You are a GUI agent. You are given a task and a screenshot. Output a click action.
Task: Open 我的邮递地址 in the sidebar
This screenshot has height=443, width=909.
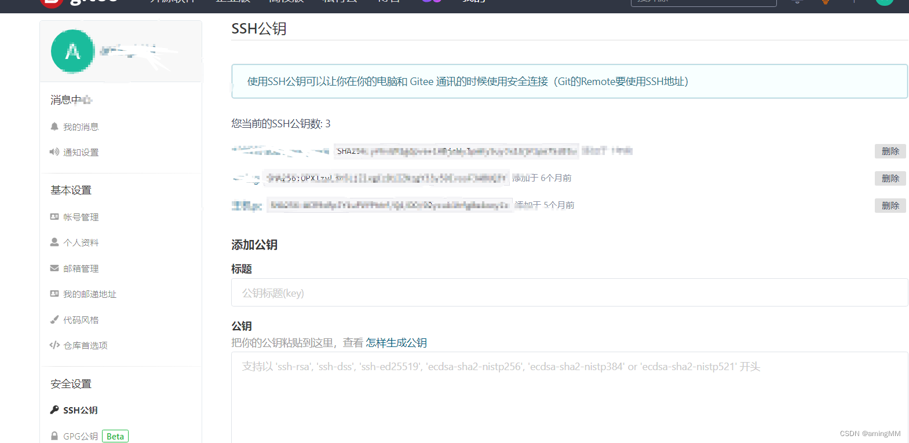(90, 294)
